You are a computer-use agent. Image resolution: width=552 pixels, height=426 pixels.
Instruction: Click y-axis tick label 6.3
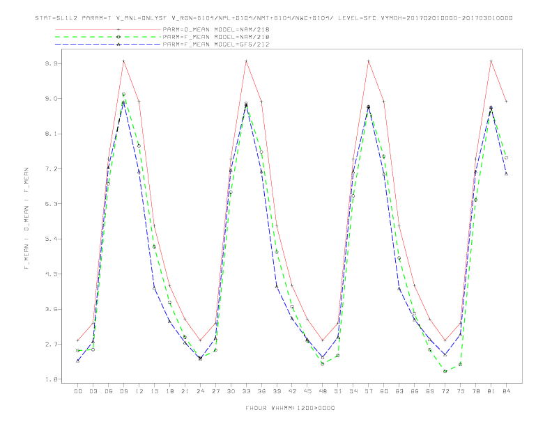coord(51,204)
